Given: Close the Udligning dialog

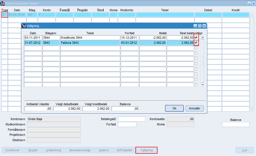Looking at the screenshot, I should tap(204, 26).
